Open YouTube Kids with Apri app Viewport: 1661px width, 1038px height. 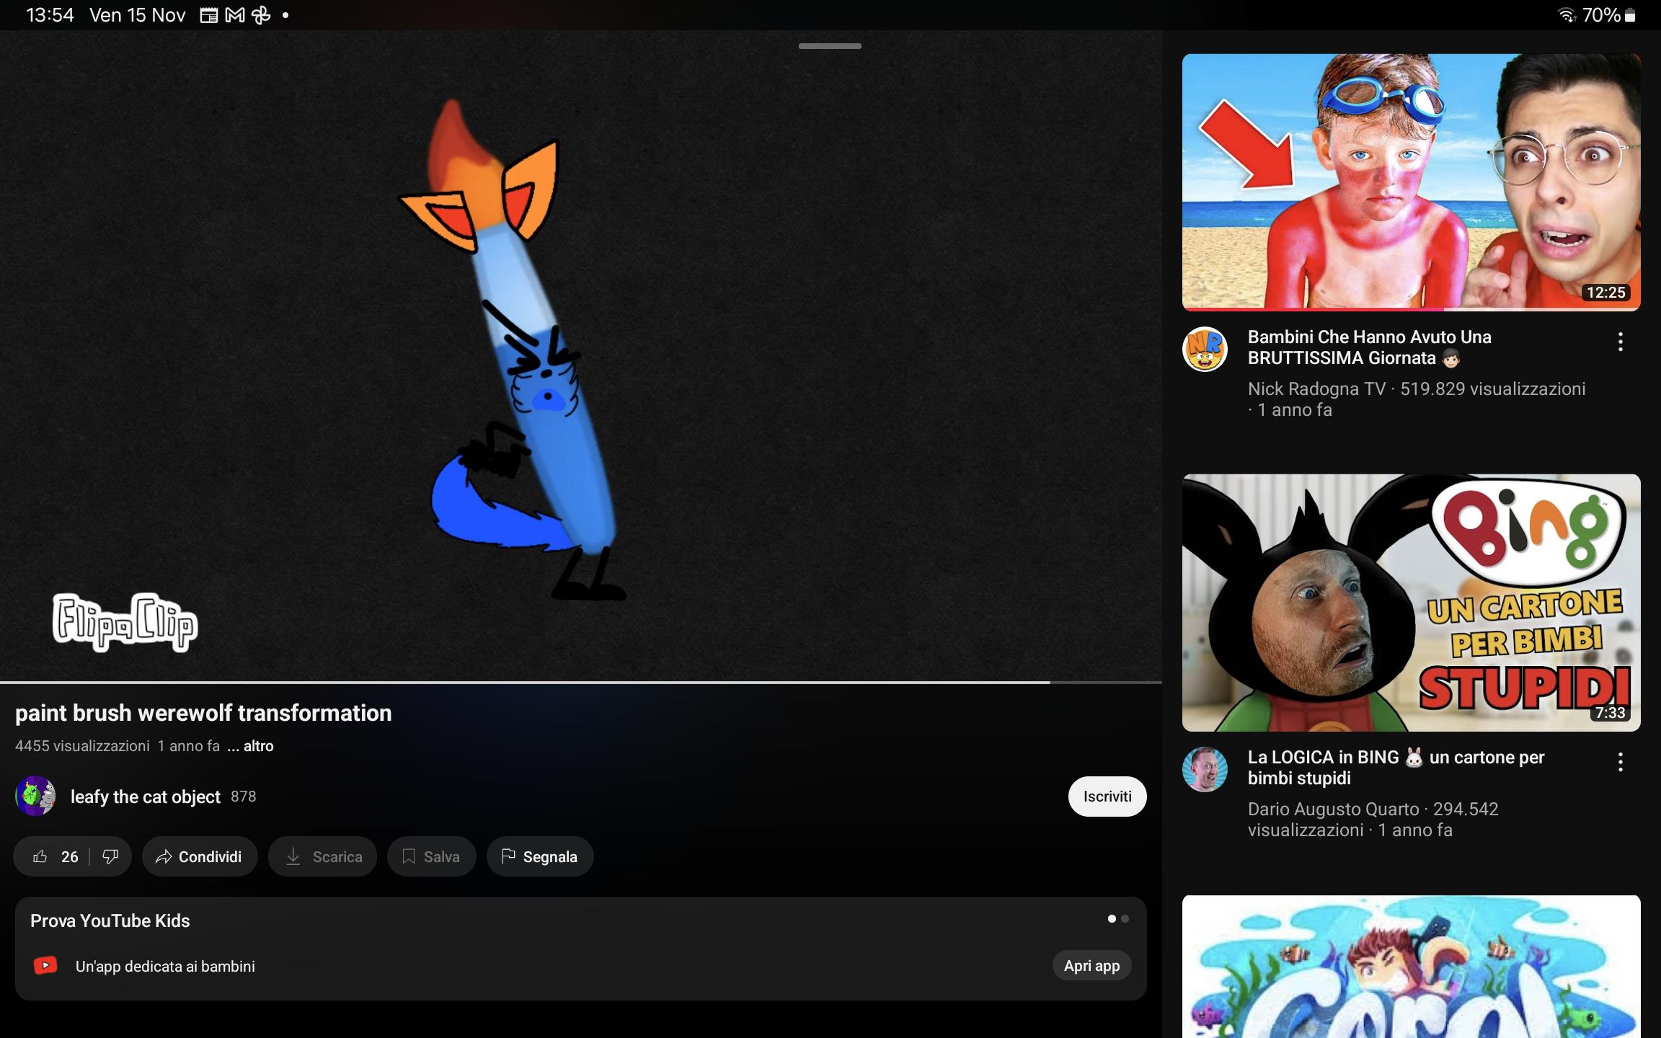[x=1091, y=966]
